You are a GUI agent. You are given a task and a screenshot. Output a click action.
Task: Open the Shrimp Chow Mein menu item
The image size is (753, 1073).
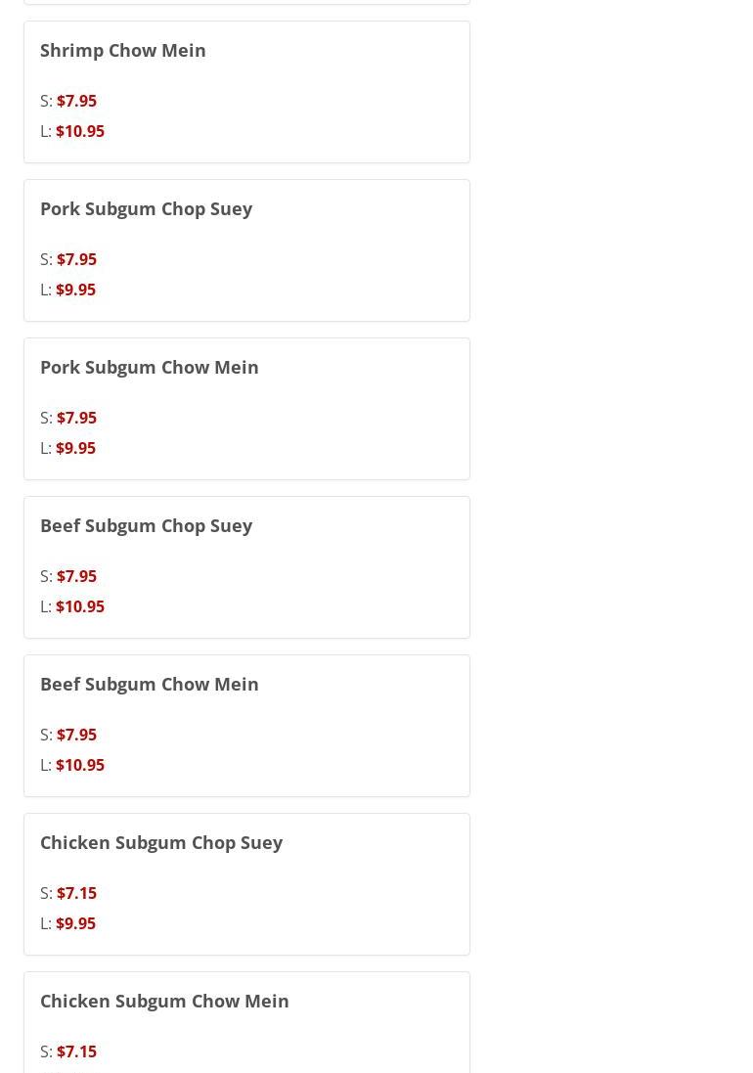point(123,50)
